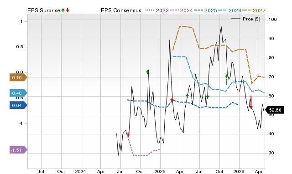Click the green up arrow in EPS Surprise legend
The height and width of the screenshot is (174, 292).
(63, 10)
